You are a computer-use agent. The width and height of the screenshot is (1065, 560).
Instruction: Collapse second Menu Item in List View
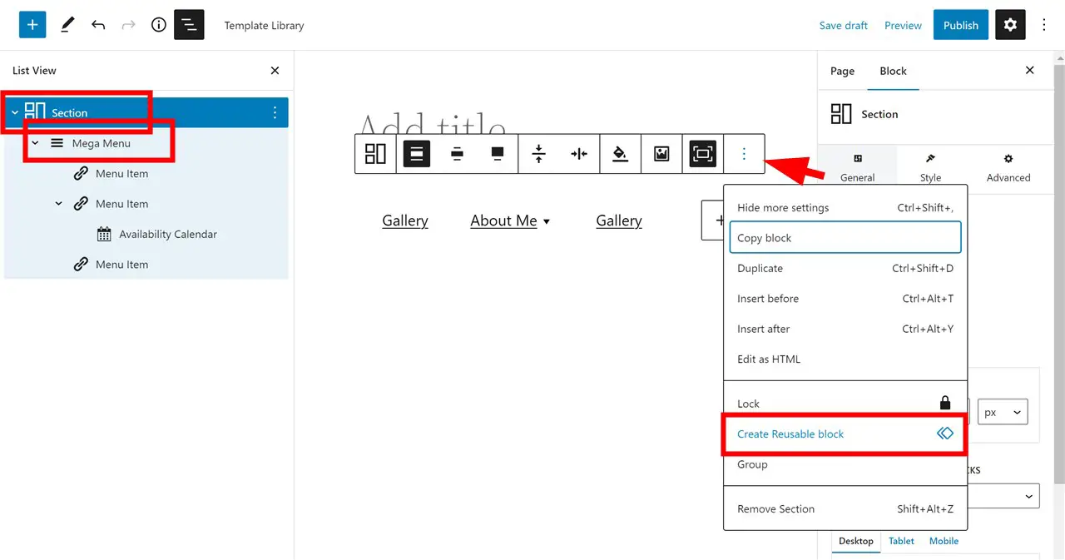pos(58,204)
